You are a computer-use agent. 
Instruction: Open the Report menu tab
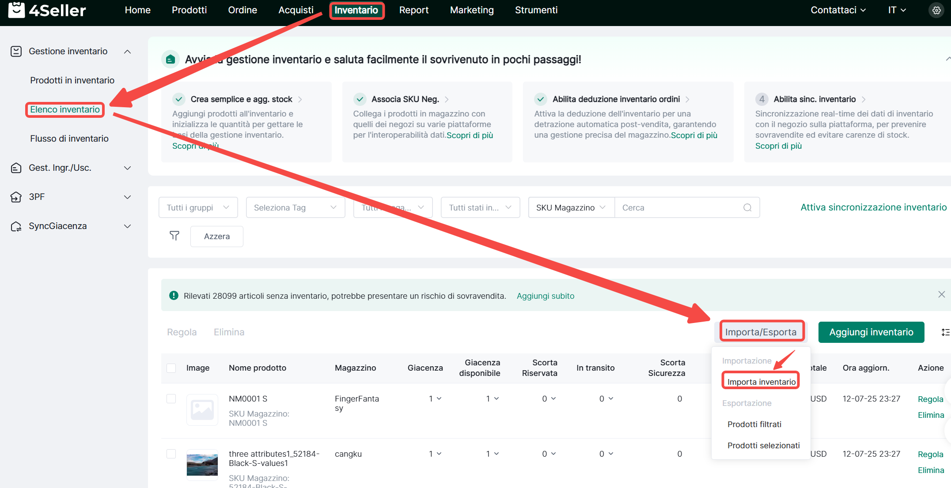tap(413, 10)
